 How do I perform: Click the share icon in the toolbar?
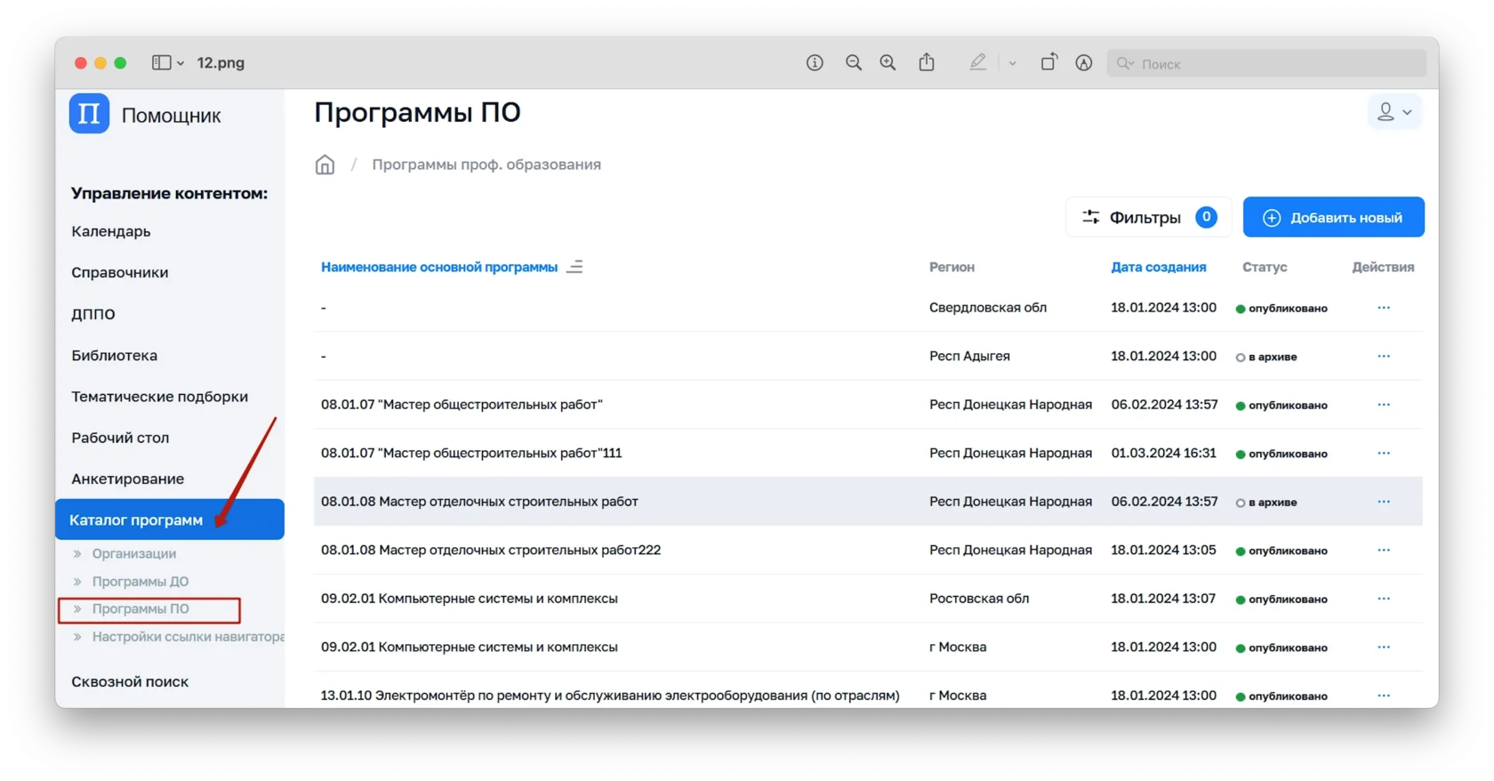click(927, 62)
